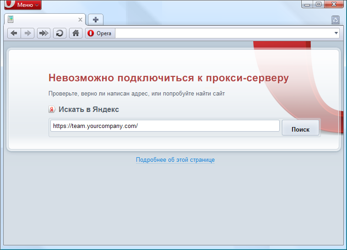Focus the address bar field
The image size is (347, 250).
click(x=223, y=33)
